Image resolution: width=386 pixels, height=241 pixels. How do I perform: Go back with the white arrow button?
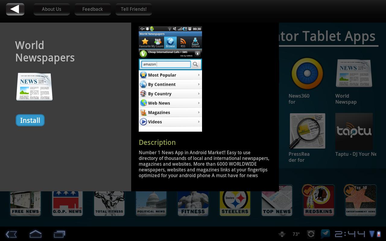[15, 9]
